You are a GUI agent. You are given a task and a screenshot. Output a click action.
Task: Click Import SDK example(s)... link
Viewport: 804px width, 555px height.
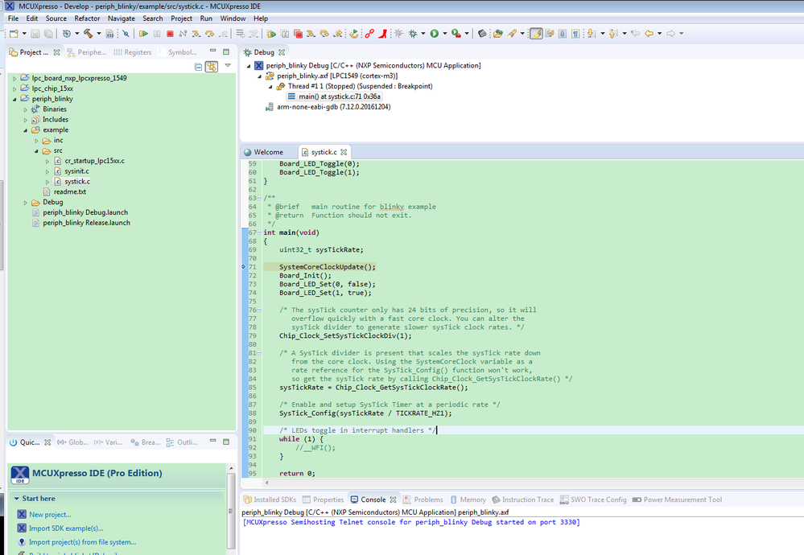coord(66,528)
